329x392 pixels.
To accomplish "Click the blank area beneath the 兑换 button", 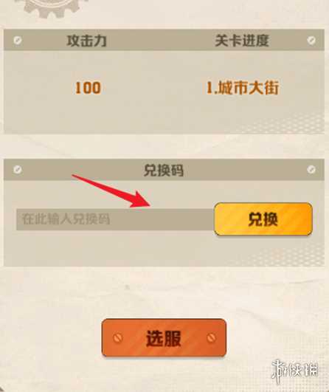I will (263, 251).
